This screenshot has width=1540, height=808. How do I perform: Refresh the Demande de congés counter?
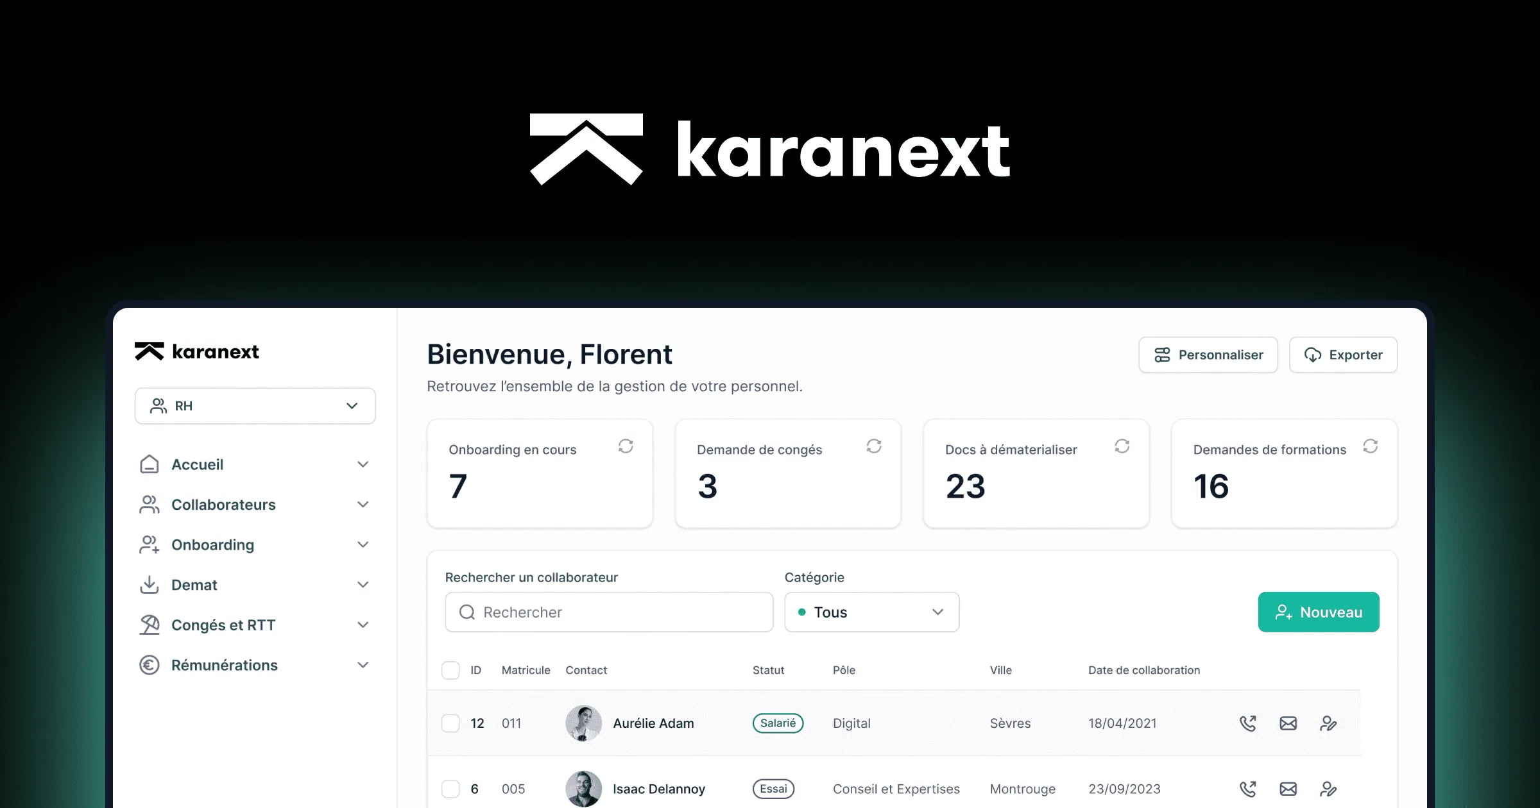coord(874,446)
